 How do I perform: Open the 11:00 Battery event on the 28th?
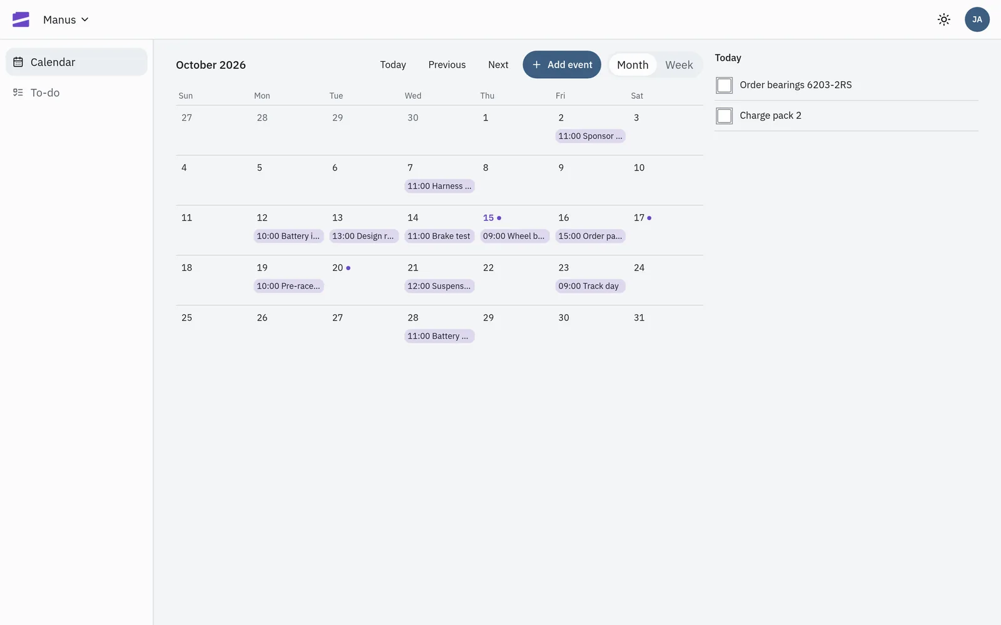tap(439, 336)
